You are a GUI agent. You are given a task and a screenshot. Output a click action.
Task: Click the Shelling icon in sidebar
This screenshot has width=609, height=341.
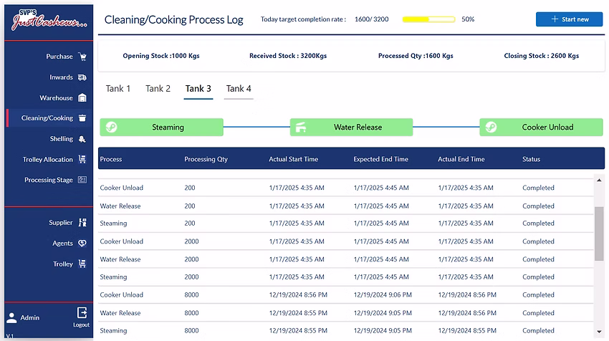[82, 139]
